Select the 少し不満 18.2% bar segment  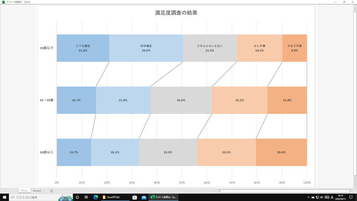pos(259,48)
